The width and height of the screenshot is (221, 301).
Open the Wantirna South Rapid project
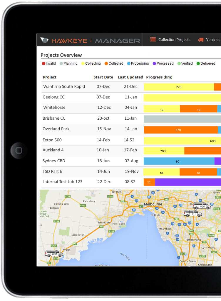tap(64, 87)
